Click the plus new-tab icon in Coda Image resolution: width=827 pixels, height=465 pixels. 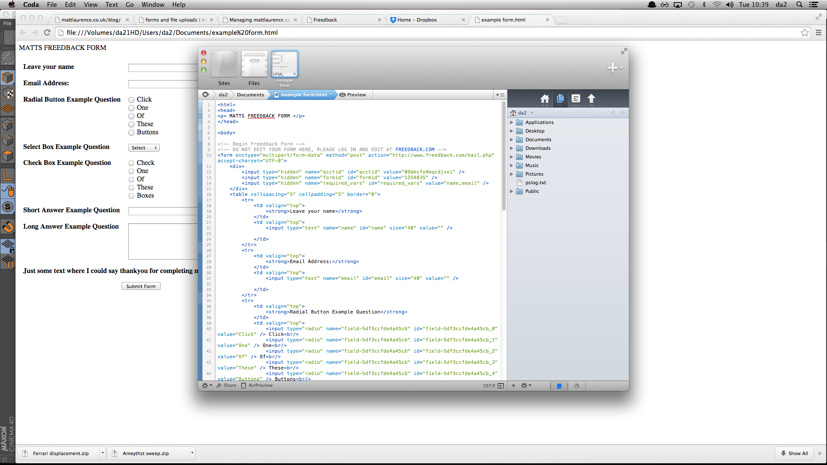pyautogui.click(x=613, y=68)
